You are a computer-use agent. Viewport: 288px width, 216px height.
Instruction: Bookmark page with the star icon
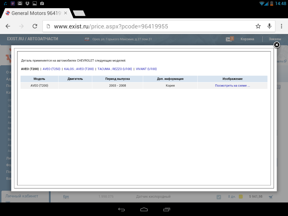point(258,26)
